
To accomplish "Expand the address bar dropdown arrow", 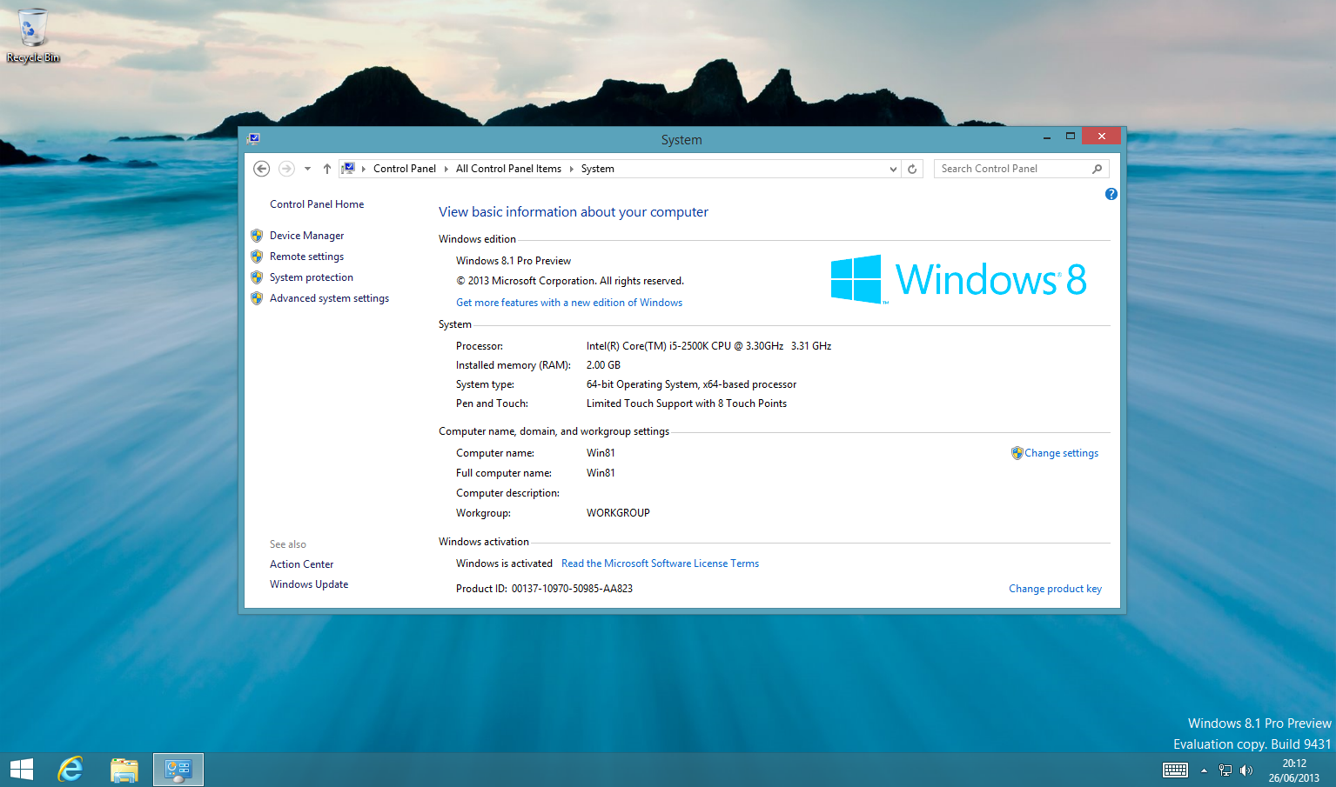I will click(892, 168).
